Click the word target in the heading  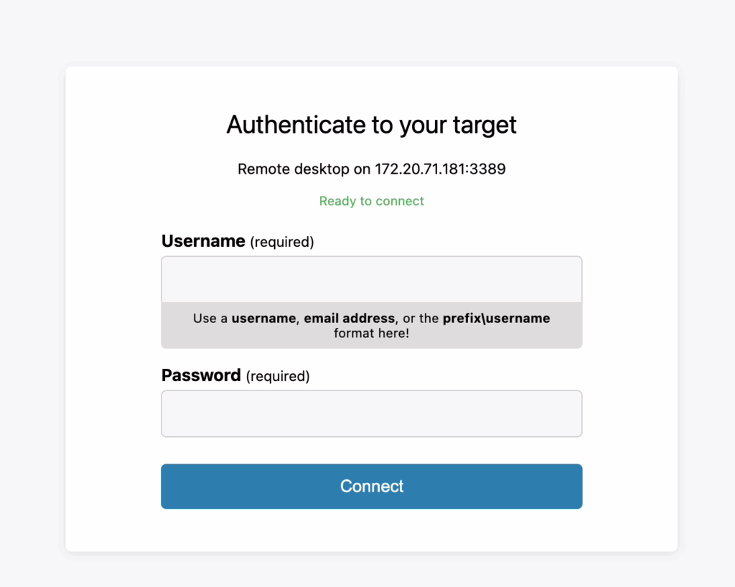point(484,126)
